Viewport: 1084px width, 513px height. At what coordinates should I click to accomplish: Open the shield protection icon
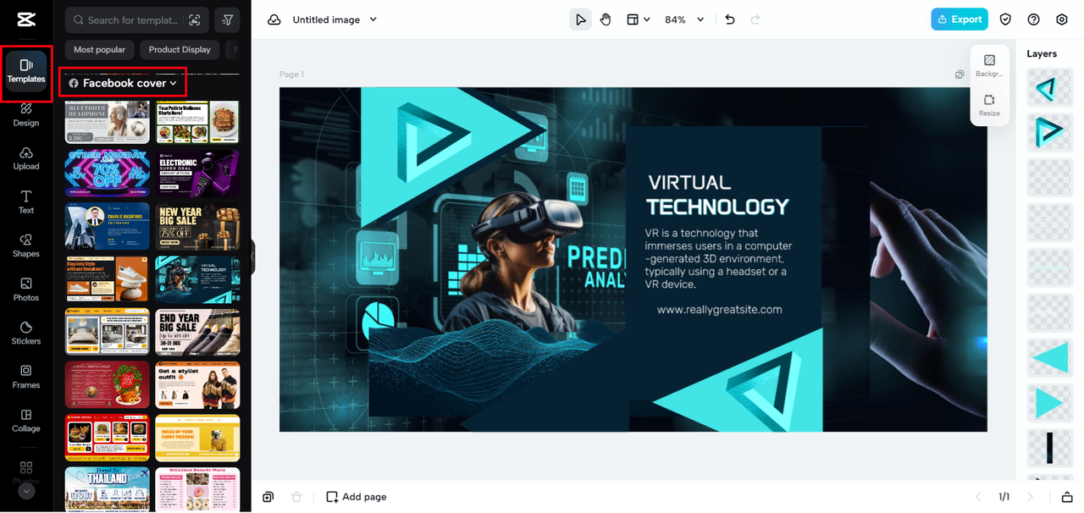1006,19
